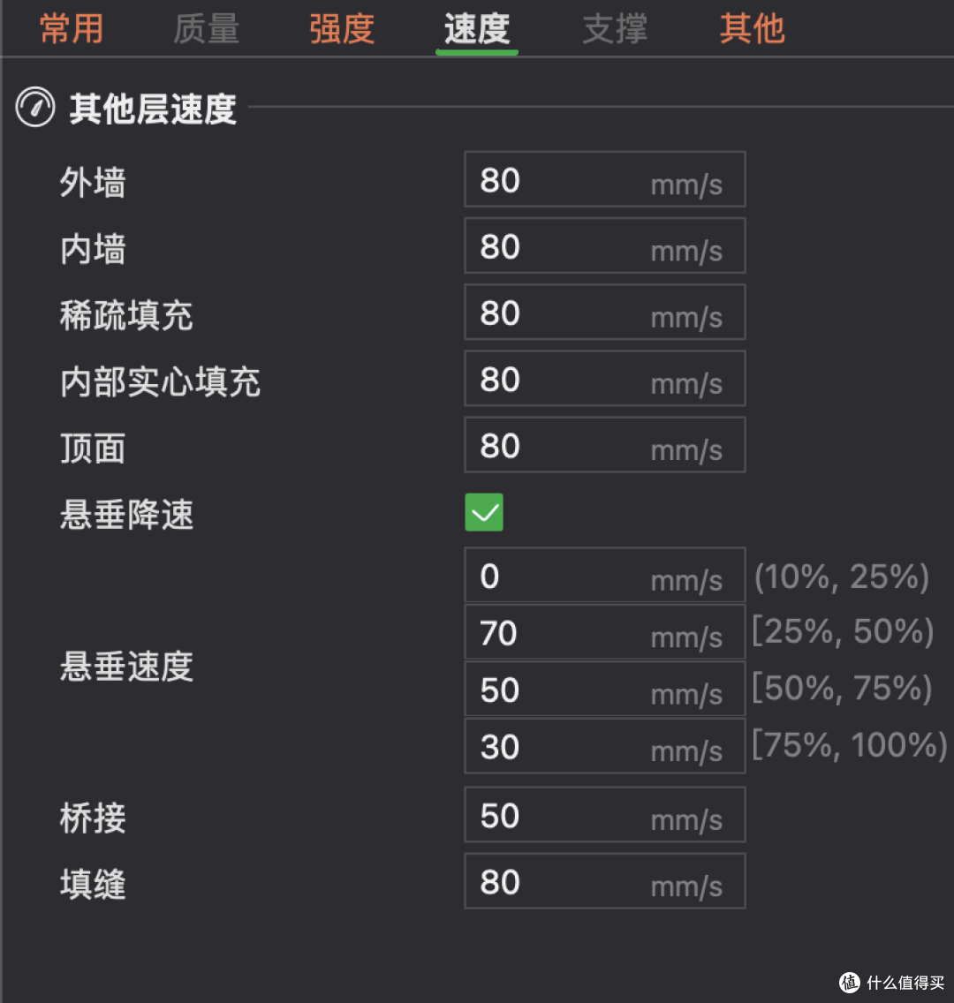Go to the 支撑 tab
This screenshot has width=954, height=1003.
pyautogui.click(x=615, y=29)
